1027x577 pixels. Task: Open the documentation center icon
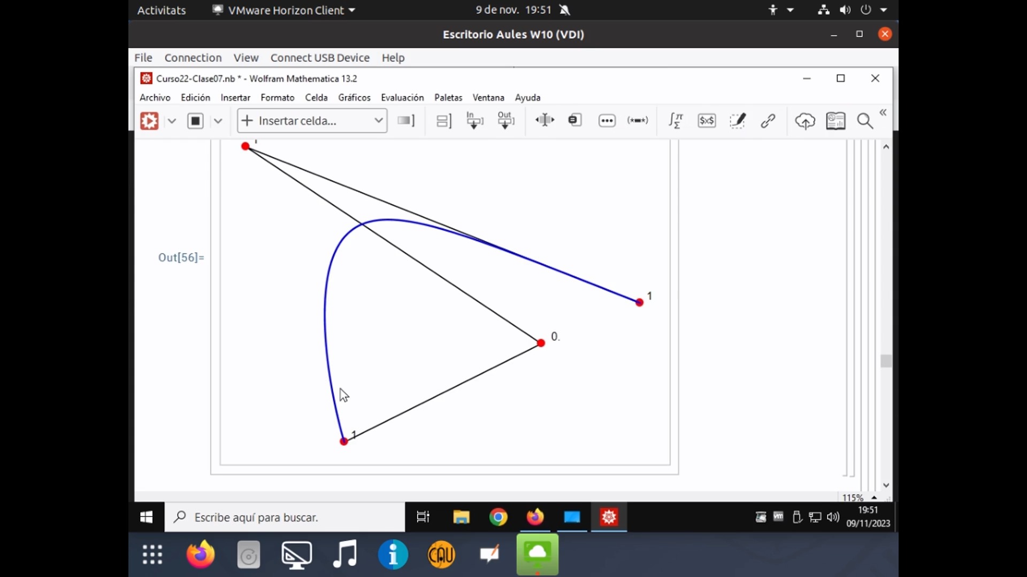[x=836, y=121]
